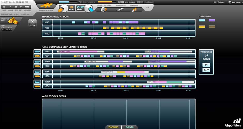Zoom in the time period
The height and width of the screenshot is (129, 243).
[x=206, y=65]
